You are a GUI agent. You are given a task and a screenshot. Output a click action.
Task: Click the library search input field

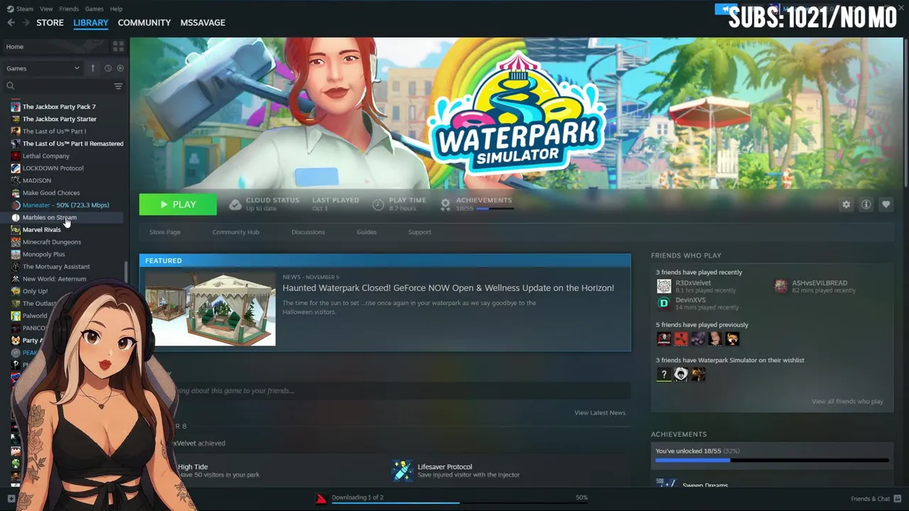tap(64, 86)
